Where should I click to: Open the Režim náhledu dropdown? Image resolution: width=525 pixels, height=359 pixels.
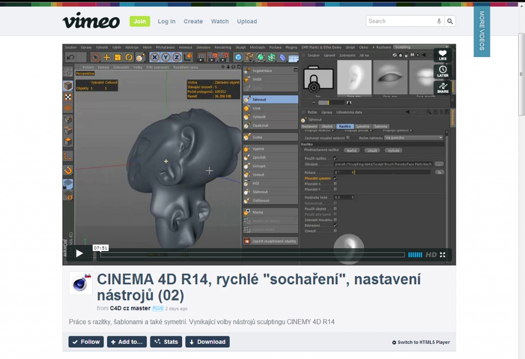pos(414,137)
